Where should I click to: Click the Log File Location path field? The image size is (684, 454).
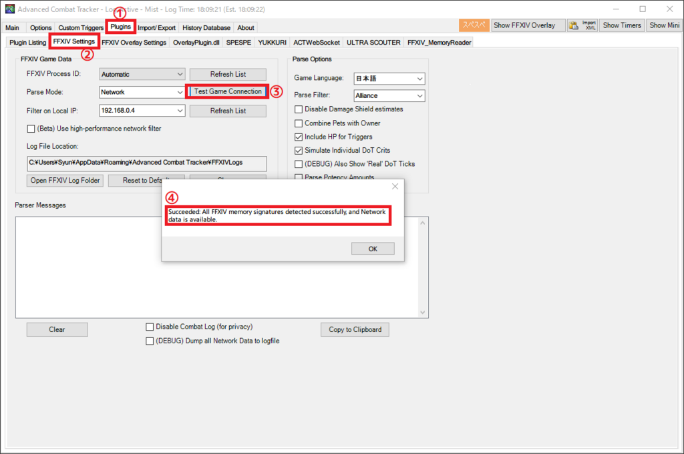(x=146, y=163)
